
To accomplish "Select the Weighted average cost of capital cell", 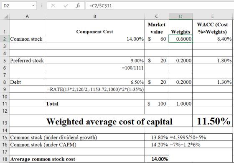I will tap(119, 121).
